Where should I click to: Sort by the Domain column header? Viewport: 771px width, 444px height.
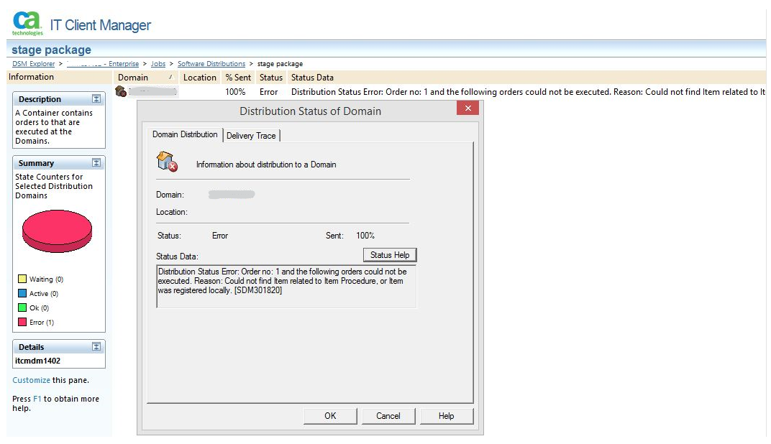pos(146,78)
